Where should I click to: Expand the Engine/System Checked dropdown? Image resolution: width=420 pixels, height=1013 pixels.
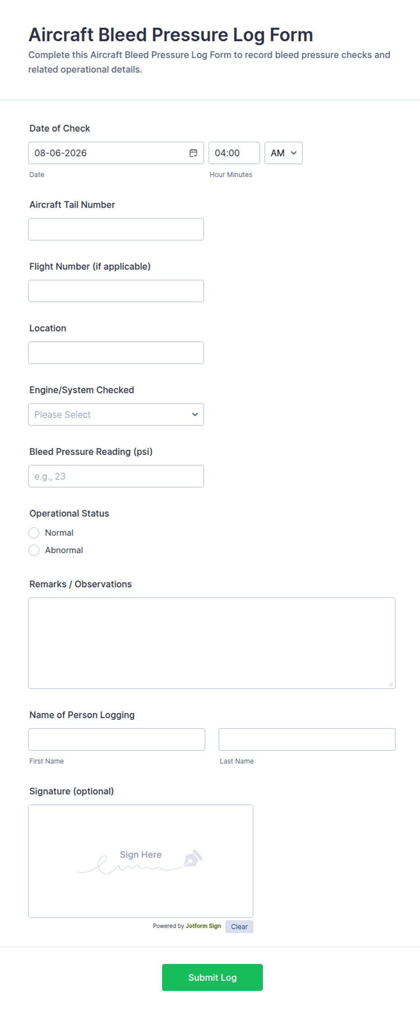(116, 415)
